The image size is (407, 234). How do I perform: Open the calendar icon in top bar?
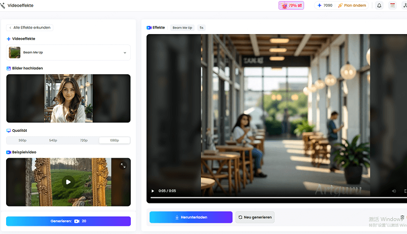coord(392,6)
